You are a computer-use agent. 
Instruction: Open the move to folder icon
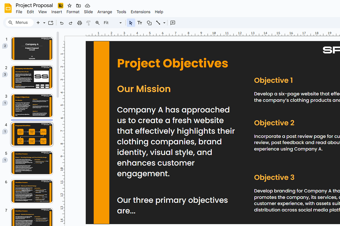(x=78, y=5)
